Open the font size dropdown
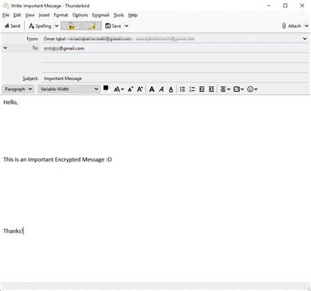This screenshot has height=291, width=311. [119, 89]
